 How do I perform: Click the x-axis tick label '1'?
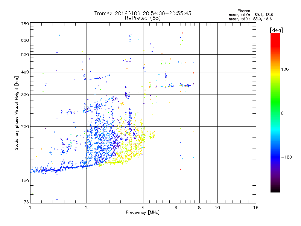click(x=30, y=208)
